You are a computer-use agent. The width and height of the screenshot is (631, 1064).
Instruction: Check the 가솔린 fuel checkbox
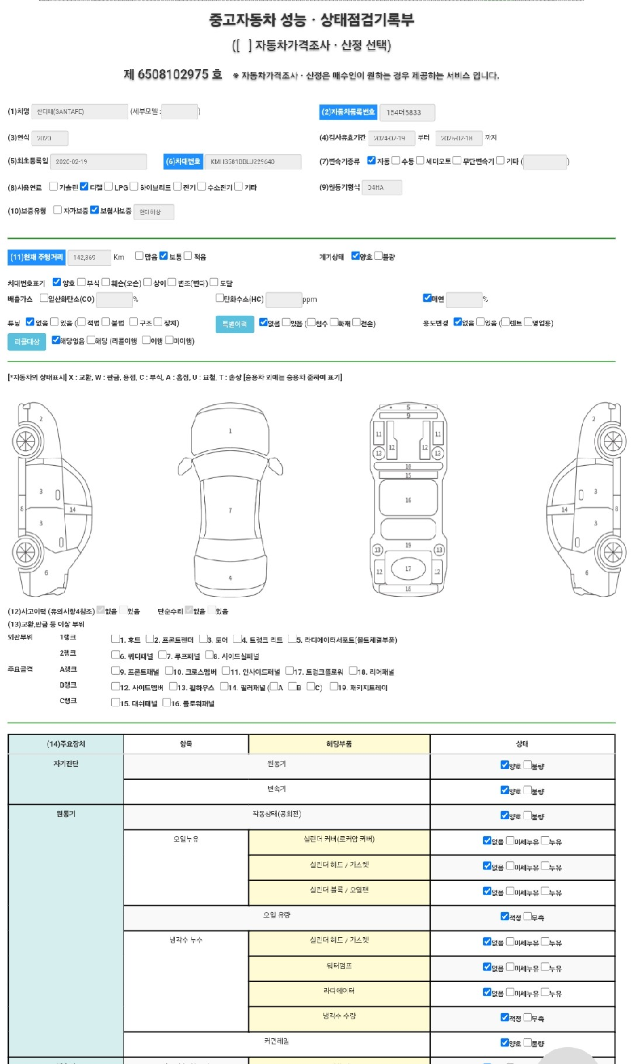point(54,186)
